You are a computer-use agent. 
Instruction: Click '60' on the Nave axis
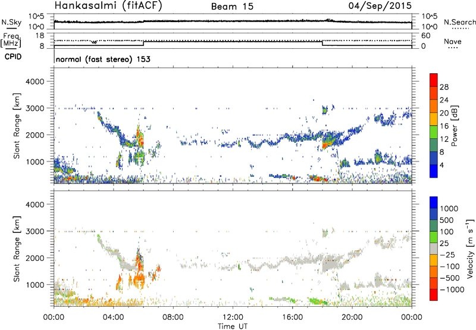click(425, 36)
